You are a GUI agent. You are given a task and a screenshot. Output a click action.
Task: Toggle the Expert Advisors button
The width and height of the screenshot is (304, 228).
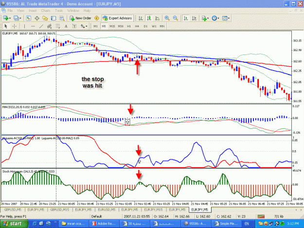pos(117,18)
